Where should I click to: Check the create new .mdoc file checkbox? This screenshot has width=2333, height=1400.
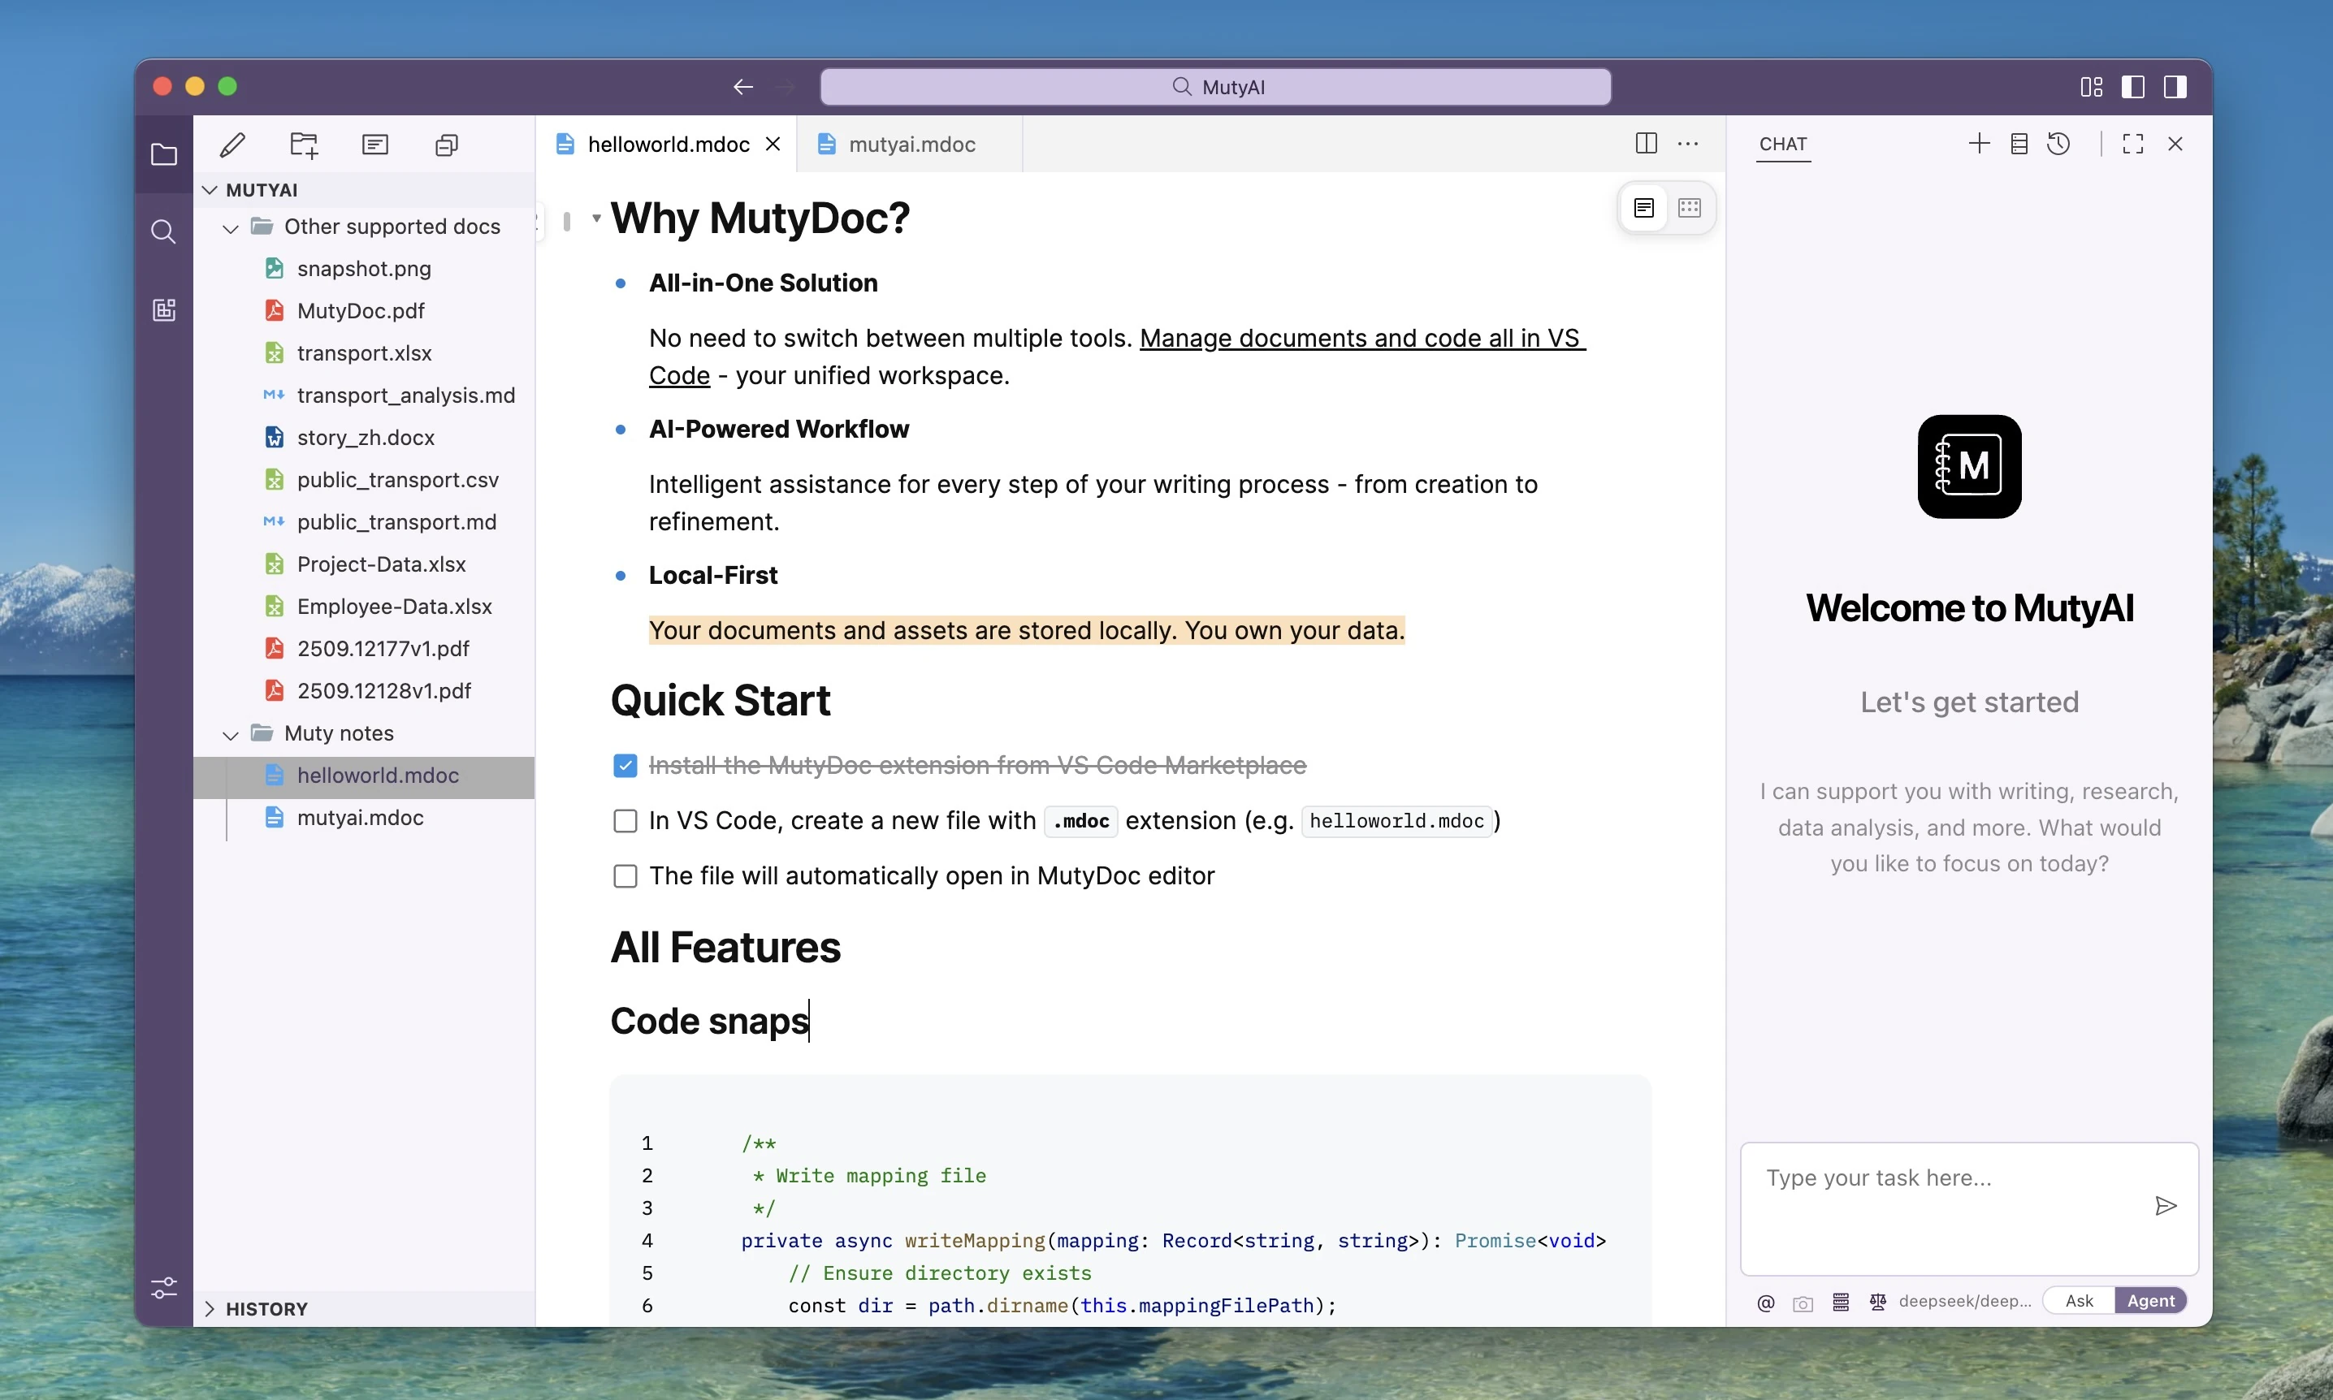click(x=625, y=821)
